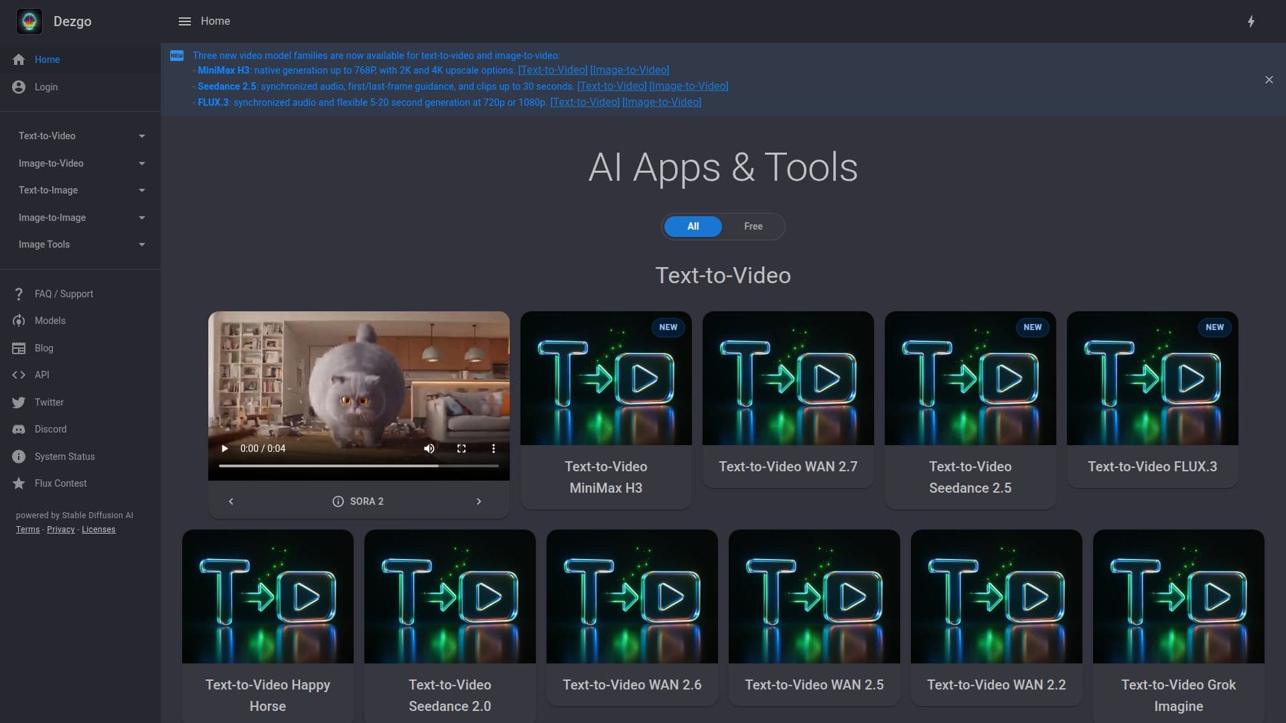Open Text-to-Video WAN 2.7 card
The height and width of the screenshot is (723, 1286).
point(788,400)
